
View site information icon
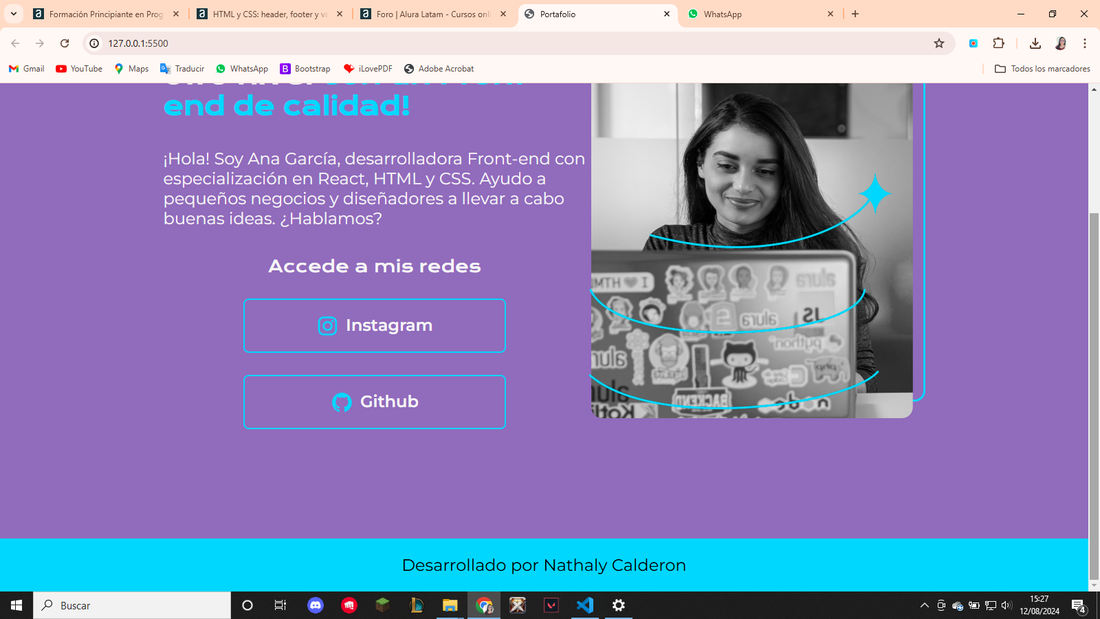point(95,43)
